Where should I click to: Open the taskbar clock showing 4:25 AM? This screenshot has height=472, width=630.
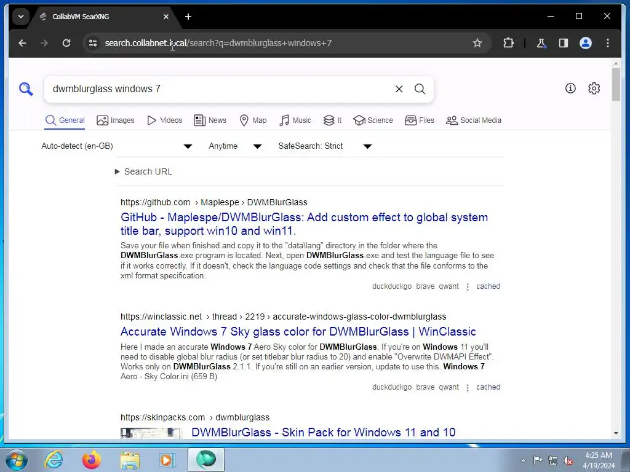(599, 460)
